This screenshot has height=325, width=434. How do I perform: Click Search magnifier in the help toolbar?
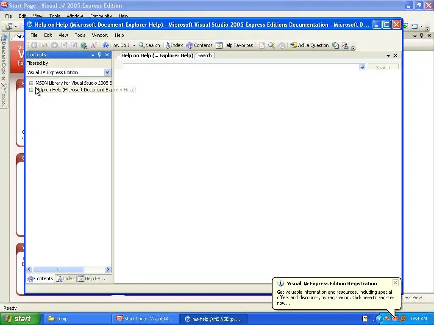149,45
